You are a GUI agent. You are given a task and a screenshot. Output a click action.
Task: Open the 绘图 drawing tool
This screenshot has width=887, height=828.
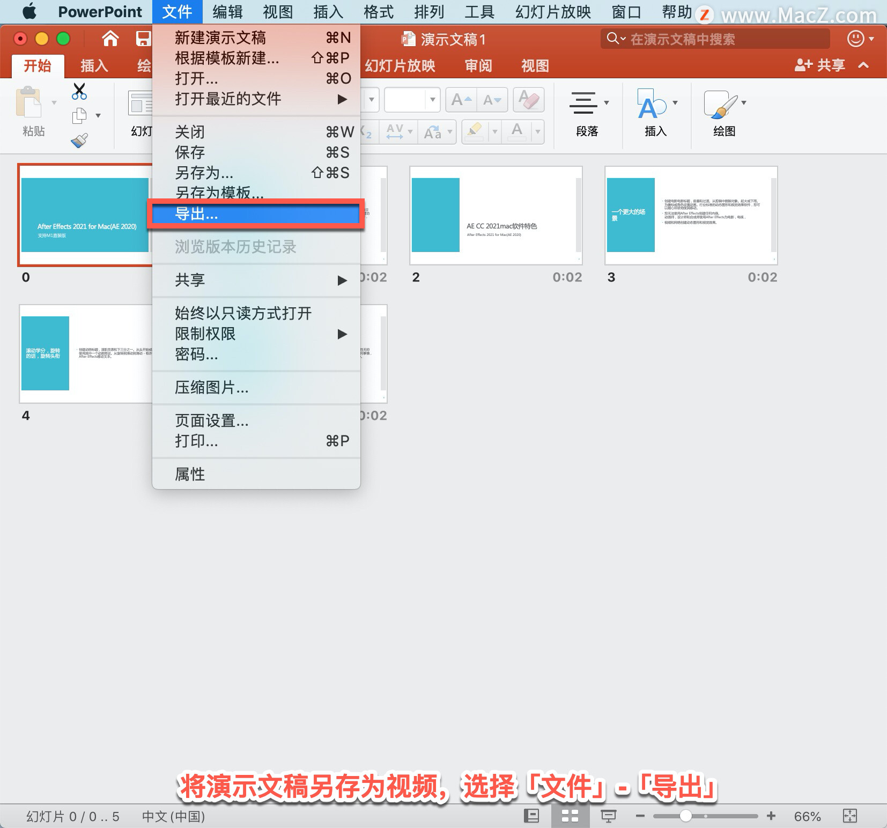tap(724, 114)
